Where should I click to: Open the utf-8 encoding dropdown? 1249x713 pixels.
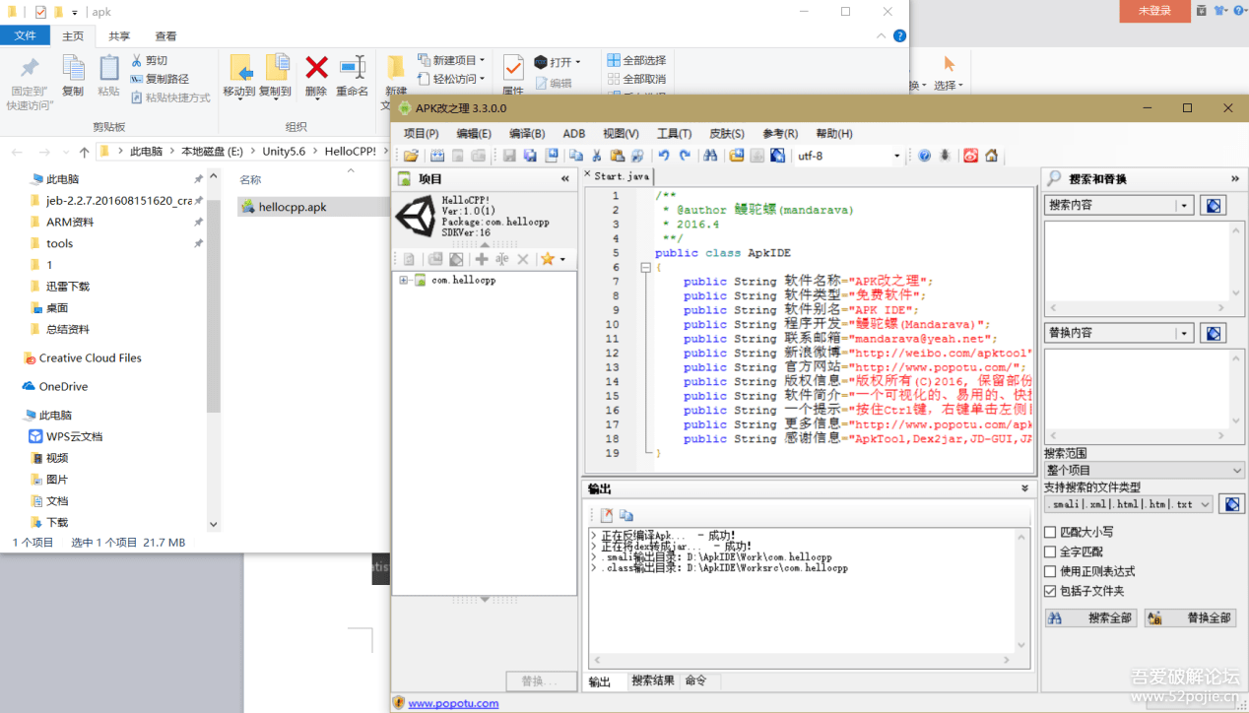(x=896, y=156)
